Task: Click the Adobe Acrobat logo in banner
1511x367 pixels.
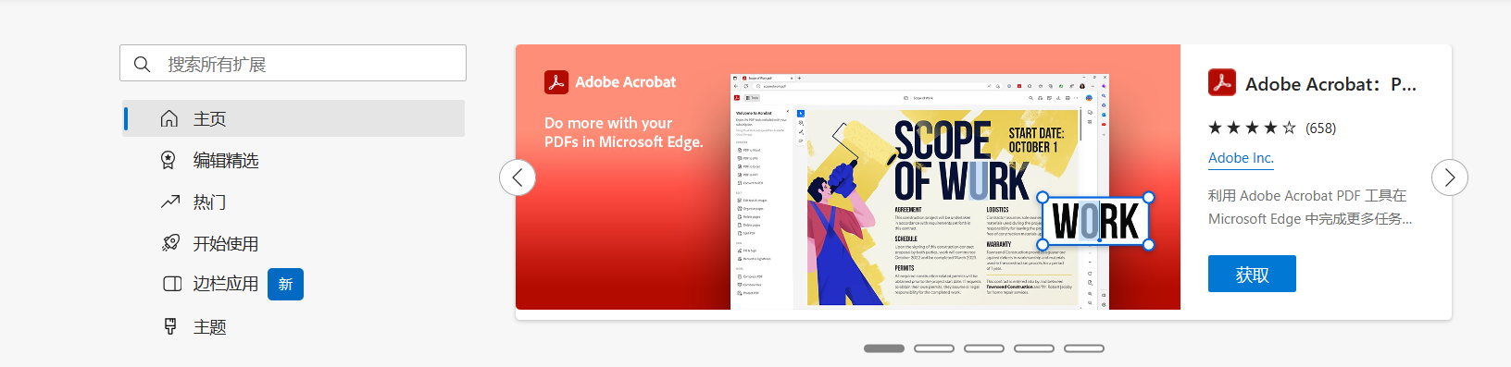Action: (556, 82)
